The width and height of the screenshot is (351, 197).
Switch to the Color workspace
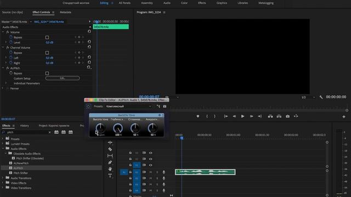[x=184, y=3]
